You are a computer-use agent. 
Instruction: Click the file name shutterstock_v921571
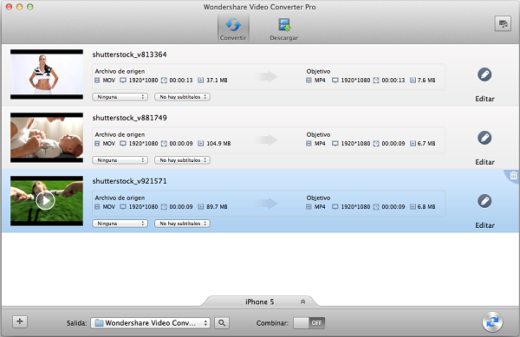[x=129, y=181]
